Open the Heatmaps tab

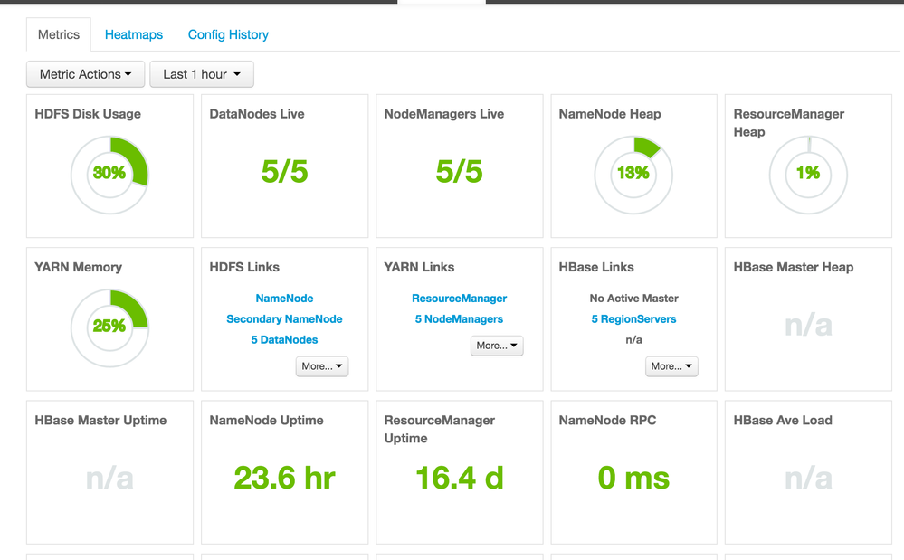[x=134, y=34]
